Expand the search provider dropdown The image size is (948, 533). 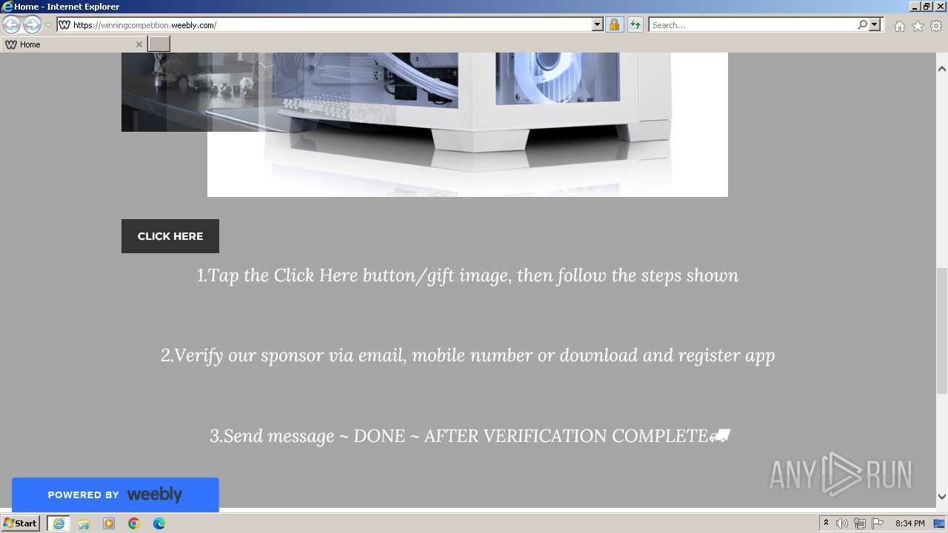click(875, 25)
